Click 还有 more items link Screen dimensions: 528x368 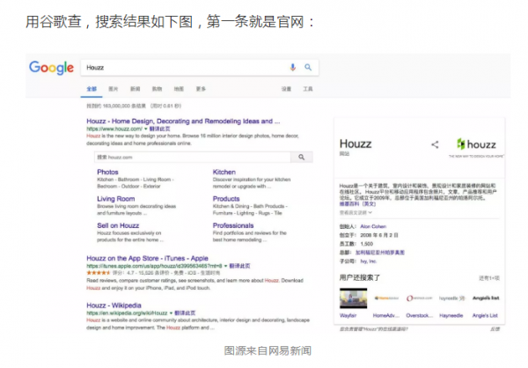click(x=489, y=278)
